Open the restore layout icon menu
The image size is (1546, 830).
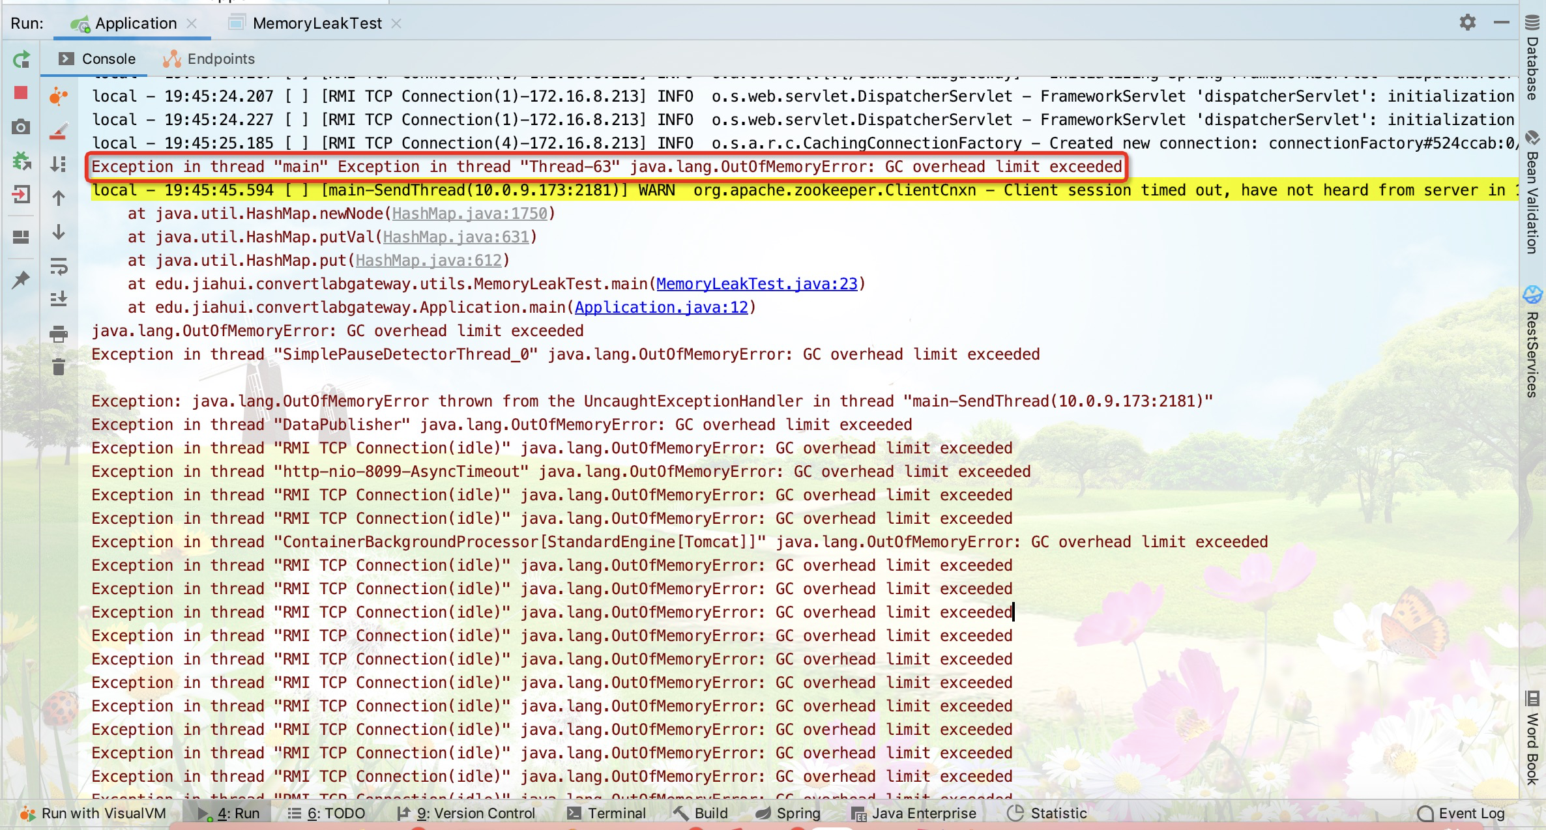[x=21, y=237]
